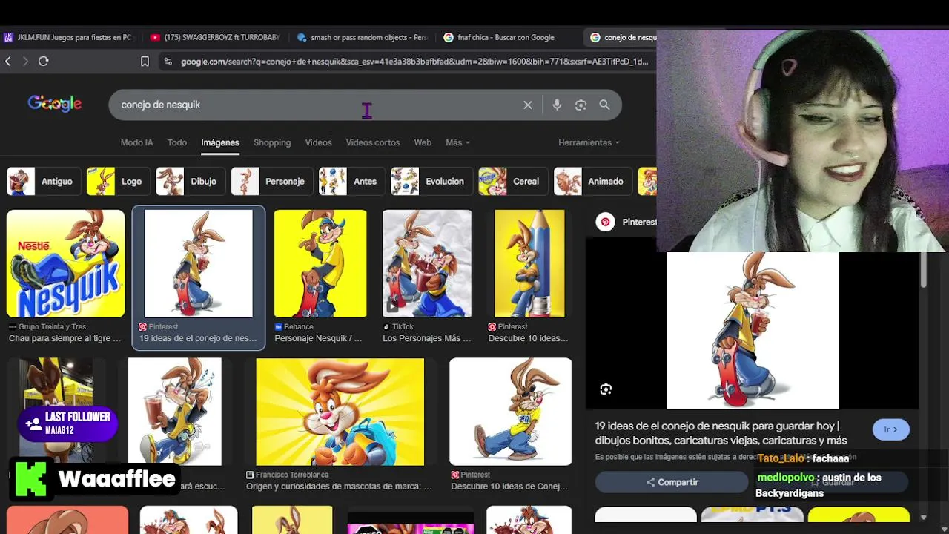Open the Behance yellow-background bunny image
This screenshot has width=949, height=534.
pyautogui.click(x=320, y=263)
